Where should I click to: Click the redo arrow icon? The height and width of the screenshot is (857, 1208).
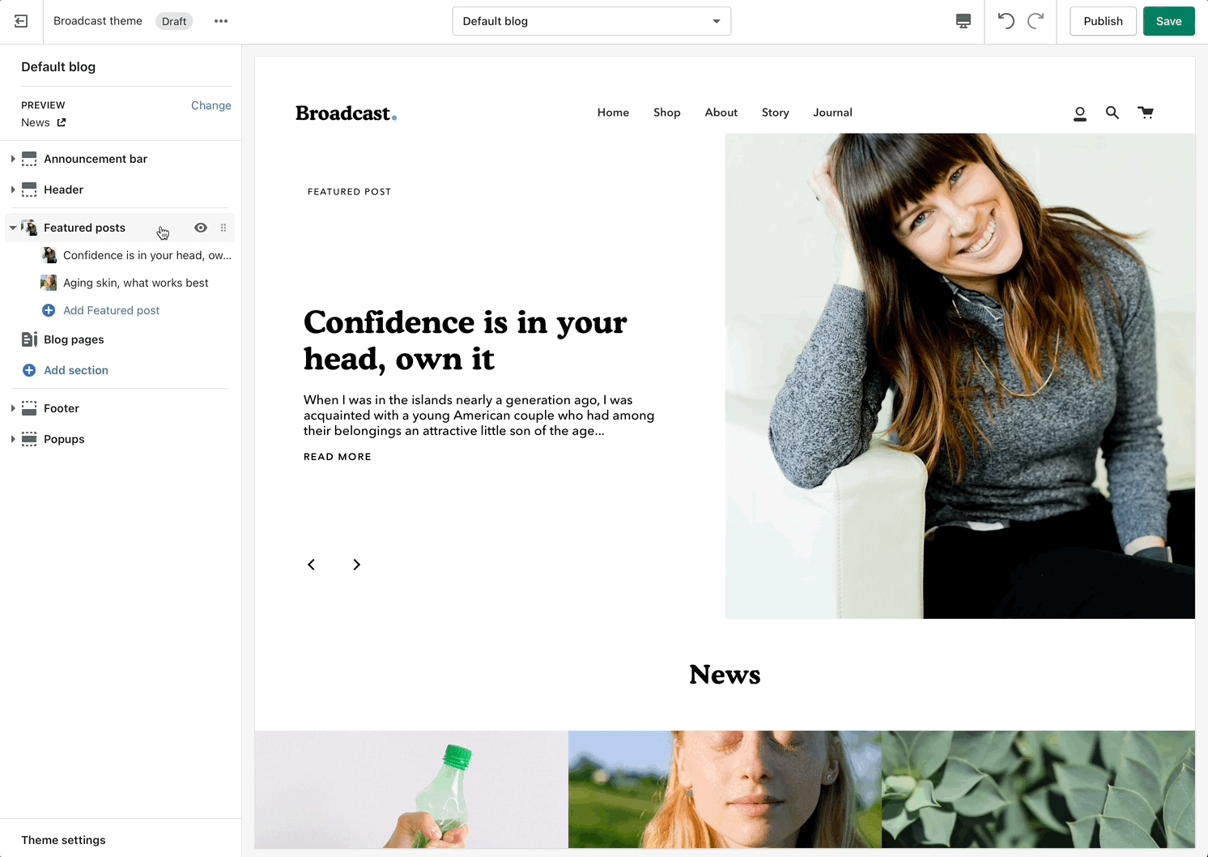[x=1036, y=21]
